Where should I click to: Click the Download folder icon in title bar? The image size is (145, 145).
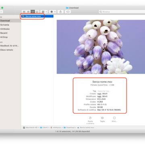pyautogui.click(x=67, y=8)
